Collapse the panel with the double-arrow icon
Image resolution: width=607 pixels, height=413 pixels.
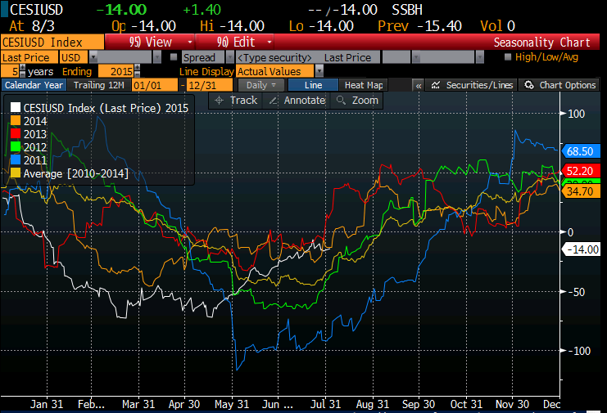[x=418, y=85]
